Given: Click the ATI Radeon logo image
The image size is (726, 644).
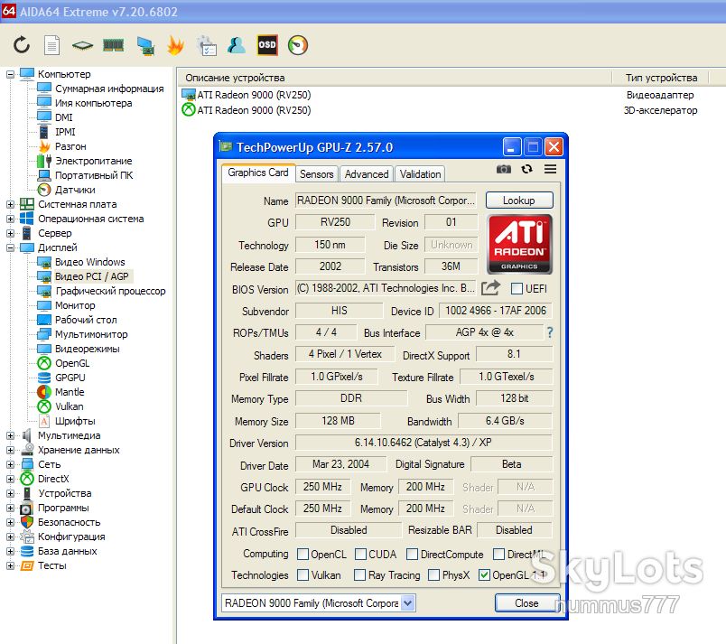Looking at the screenshot, I should [x=519, y=244].
